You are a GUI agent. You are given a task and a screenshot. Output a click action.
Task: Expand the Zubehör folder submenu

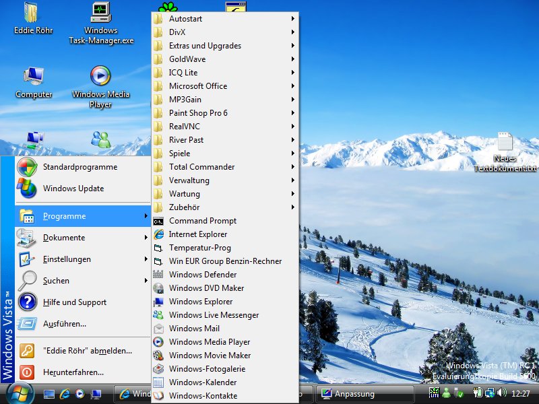pyautogui.click(x=184, y=207)
